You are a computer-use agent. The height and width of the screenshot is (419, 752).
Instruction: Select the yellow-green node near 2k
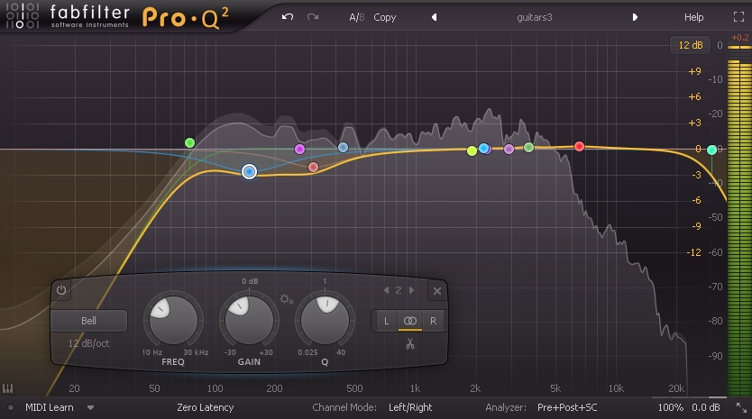[472, 151]
